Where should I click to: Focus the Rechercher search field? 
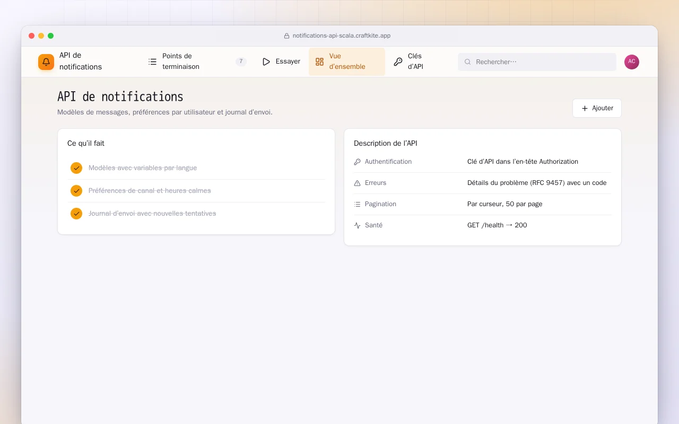pos(537,62)
